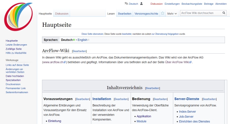The height and width of the screenshot is (124, 230).
Task: Open Spezialseiten in the sidebar
Action: [x=13, y=80]
